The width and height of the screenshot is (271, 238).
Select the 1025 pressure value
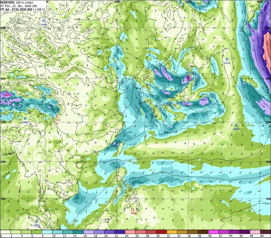pyautogui.click(x=25, y=122)
